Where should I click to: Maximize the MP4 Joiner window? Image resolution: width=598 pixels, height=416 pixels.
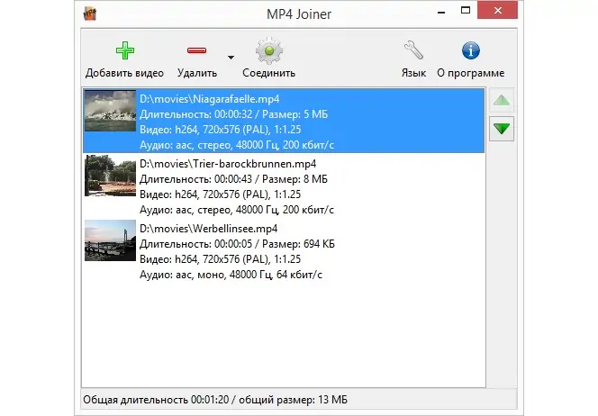click(x=466, y=10)
